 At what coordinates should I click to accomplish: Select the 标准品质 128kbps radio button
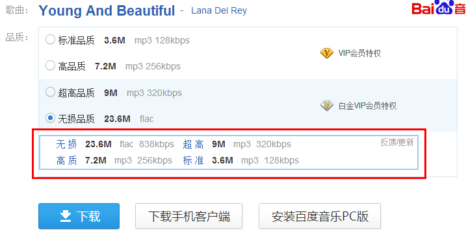(50, 40)
